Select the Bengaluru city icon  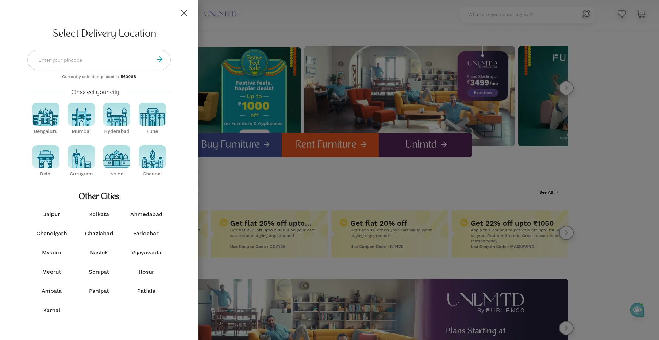point(46,114)
